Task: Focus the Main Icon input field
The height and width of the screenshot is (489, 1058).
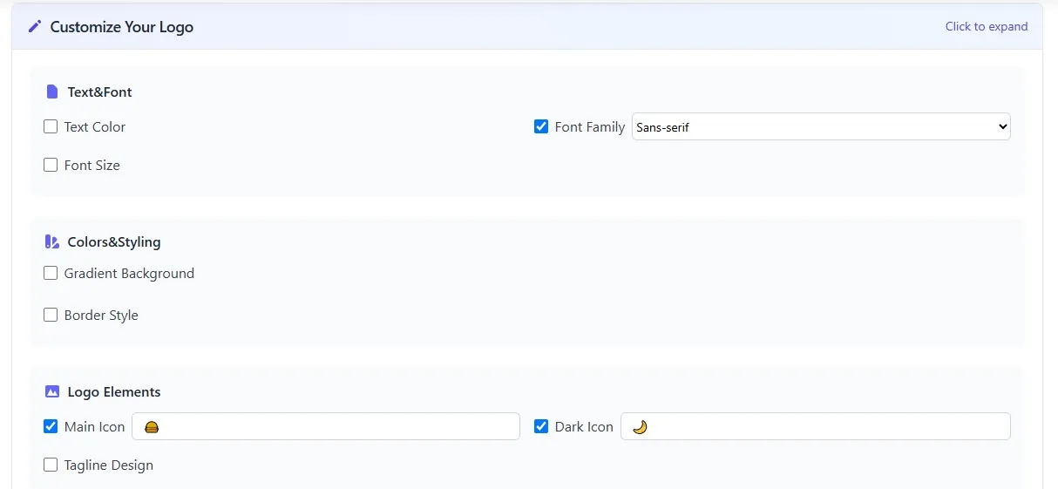Action: [x=326, y=426]
